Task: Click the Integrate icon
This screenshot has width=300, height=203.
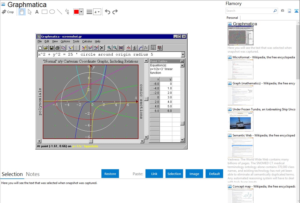Action: (146, 48)
